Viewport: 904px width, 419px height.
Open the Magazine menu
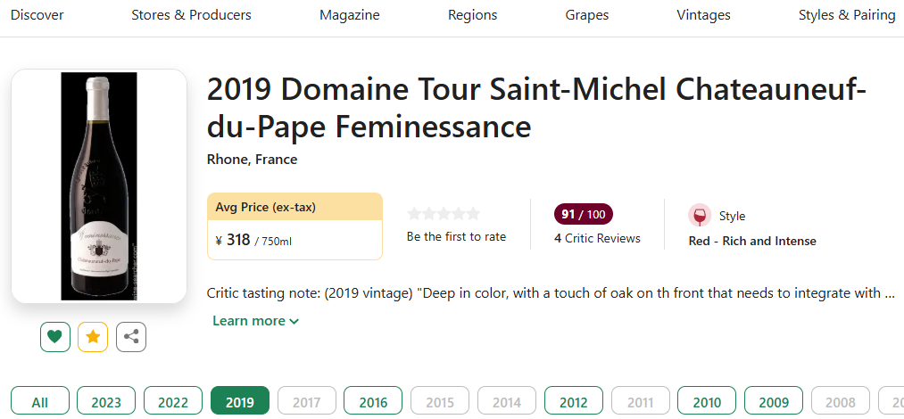tap(350, 15)
